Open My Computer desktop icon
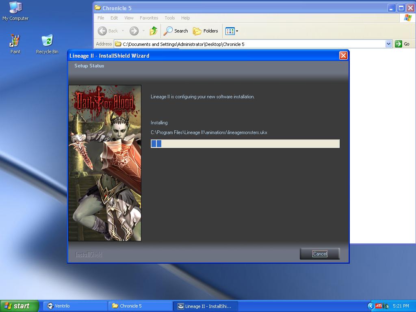This screenshot has width=416, height=312. pos(15,11)
